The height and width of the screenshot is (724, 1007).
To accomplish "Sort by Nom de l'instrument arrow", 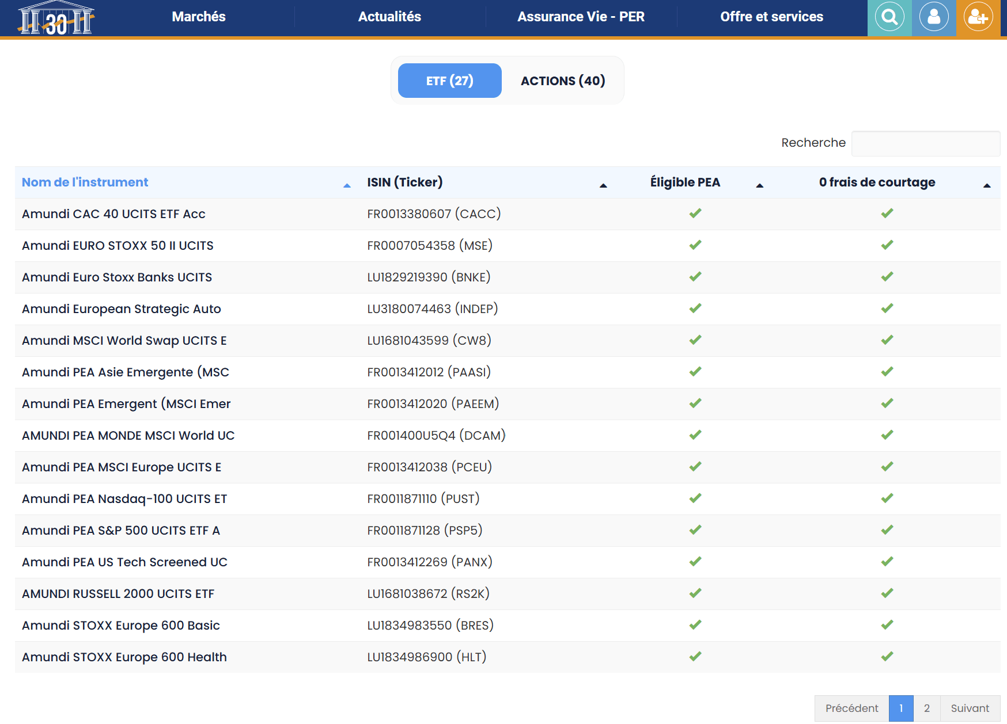I will point(347,185).
